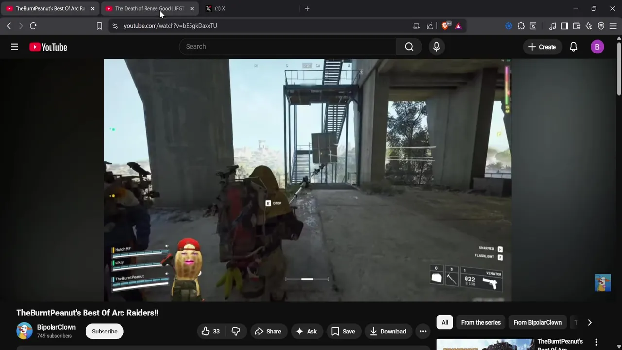Click the YouTube search field

tap(288, 47)
